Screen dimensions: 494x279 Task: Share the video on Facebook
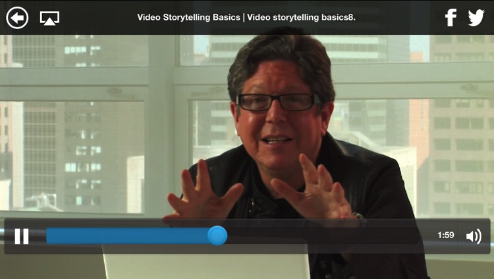(x=451, y=17)
